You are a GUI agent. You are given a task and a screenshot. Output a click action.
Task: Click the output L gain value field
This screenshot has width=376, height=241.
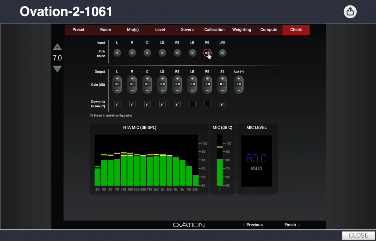click(x=117, y=84)
